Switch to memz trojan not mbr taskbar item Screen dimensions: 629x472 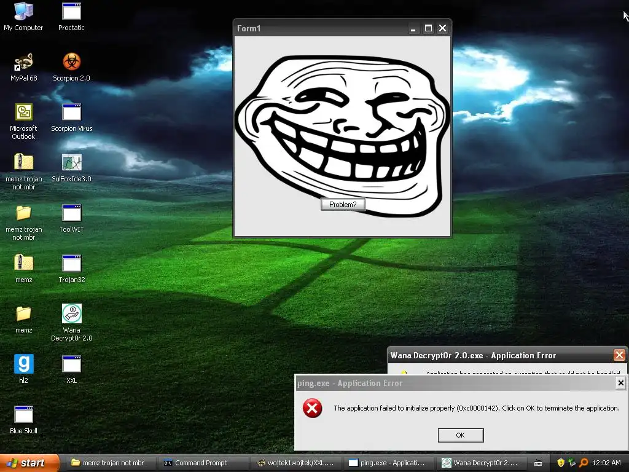click(x=111, y=463)
